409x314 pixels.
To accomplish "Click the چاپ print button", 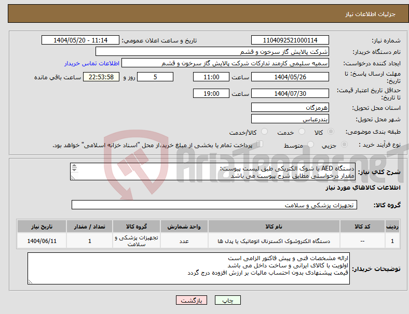I will pos(227,300).
